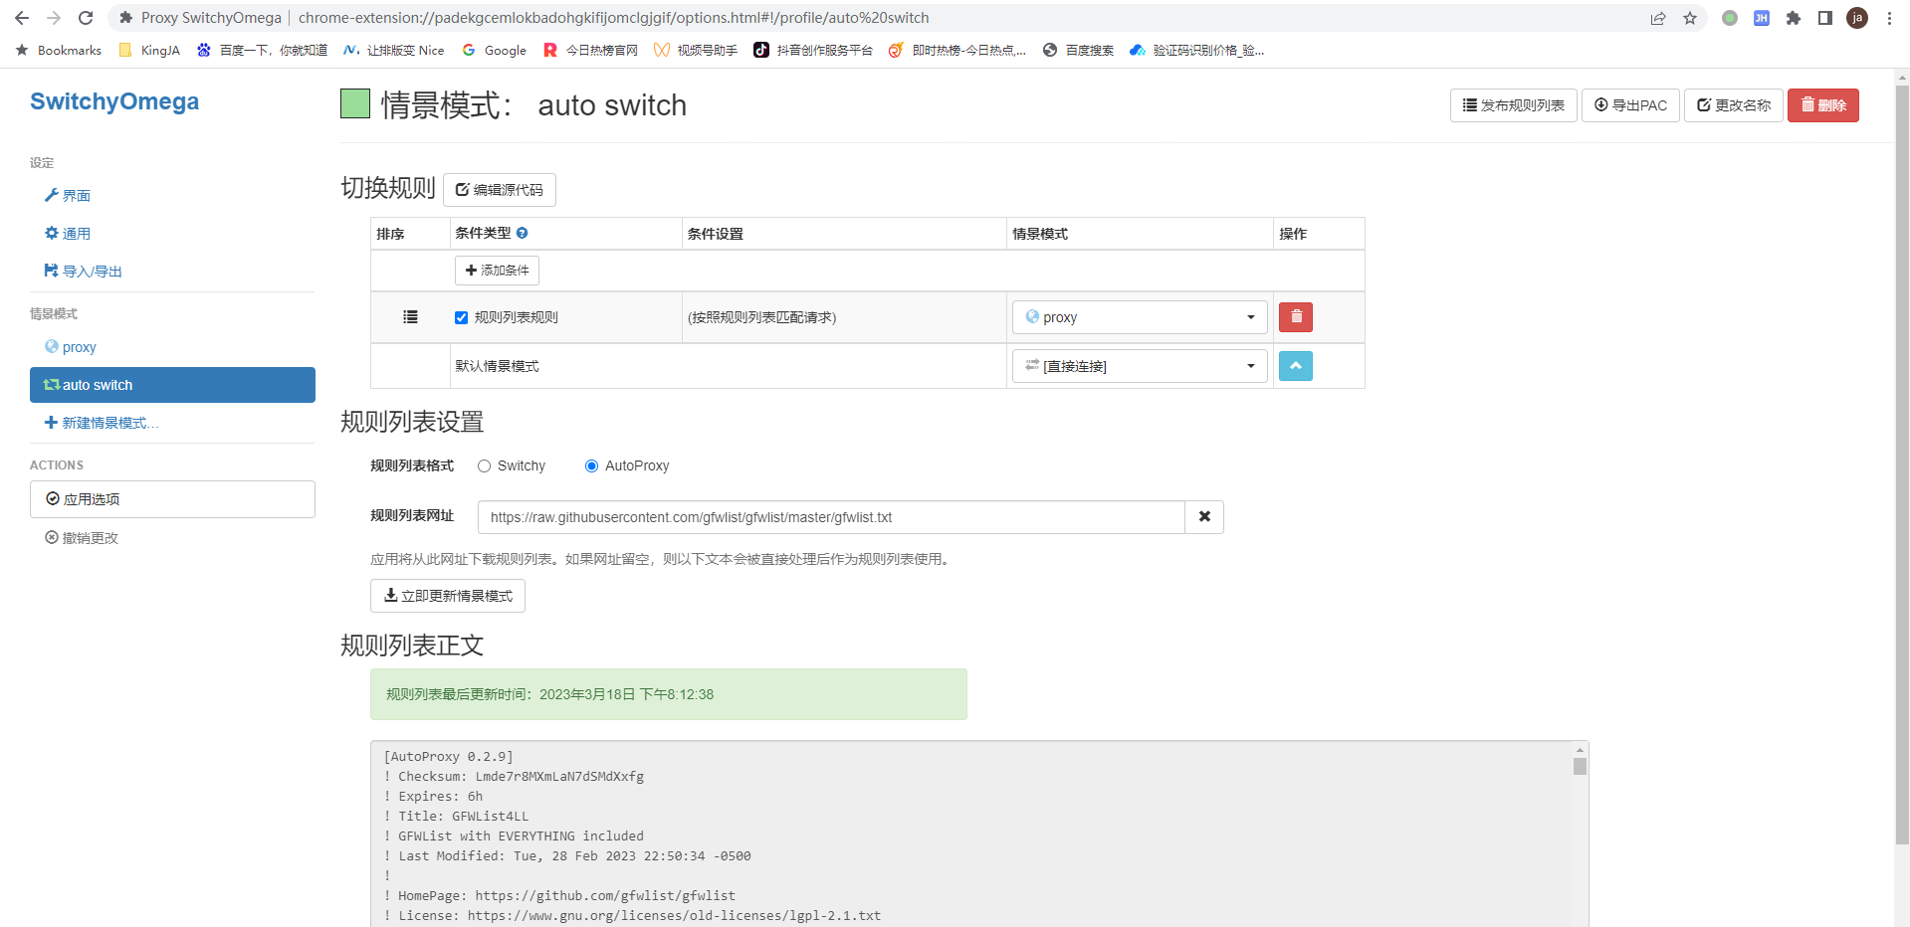Screen dimensions: 1910x927
Task: Click the rule list text area
Action: tap(971, 834)
